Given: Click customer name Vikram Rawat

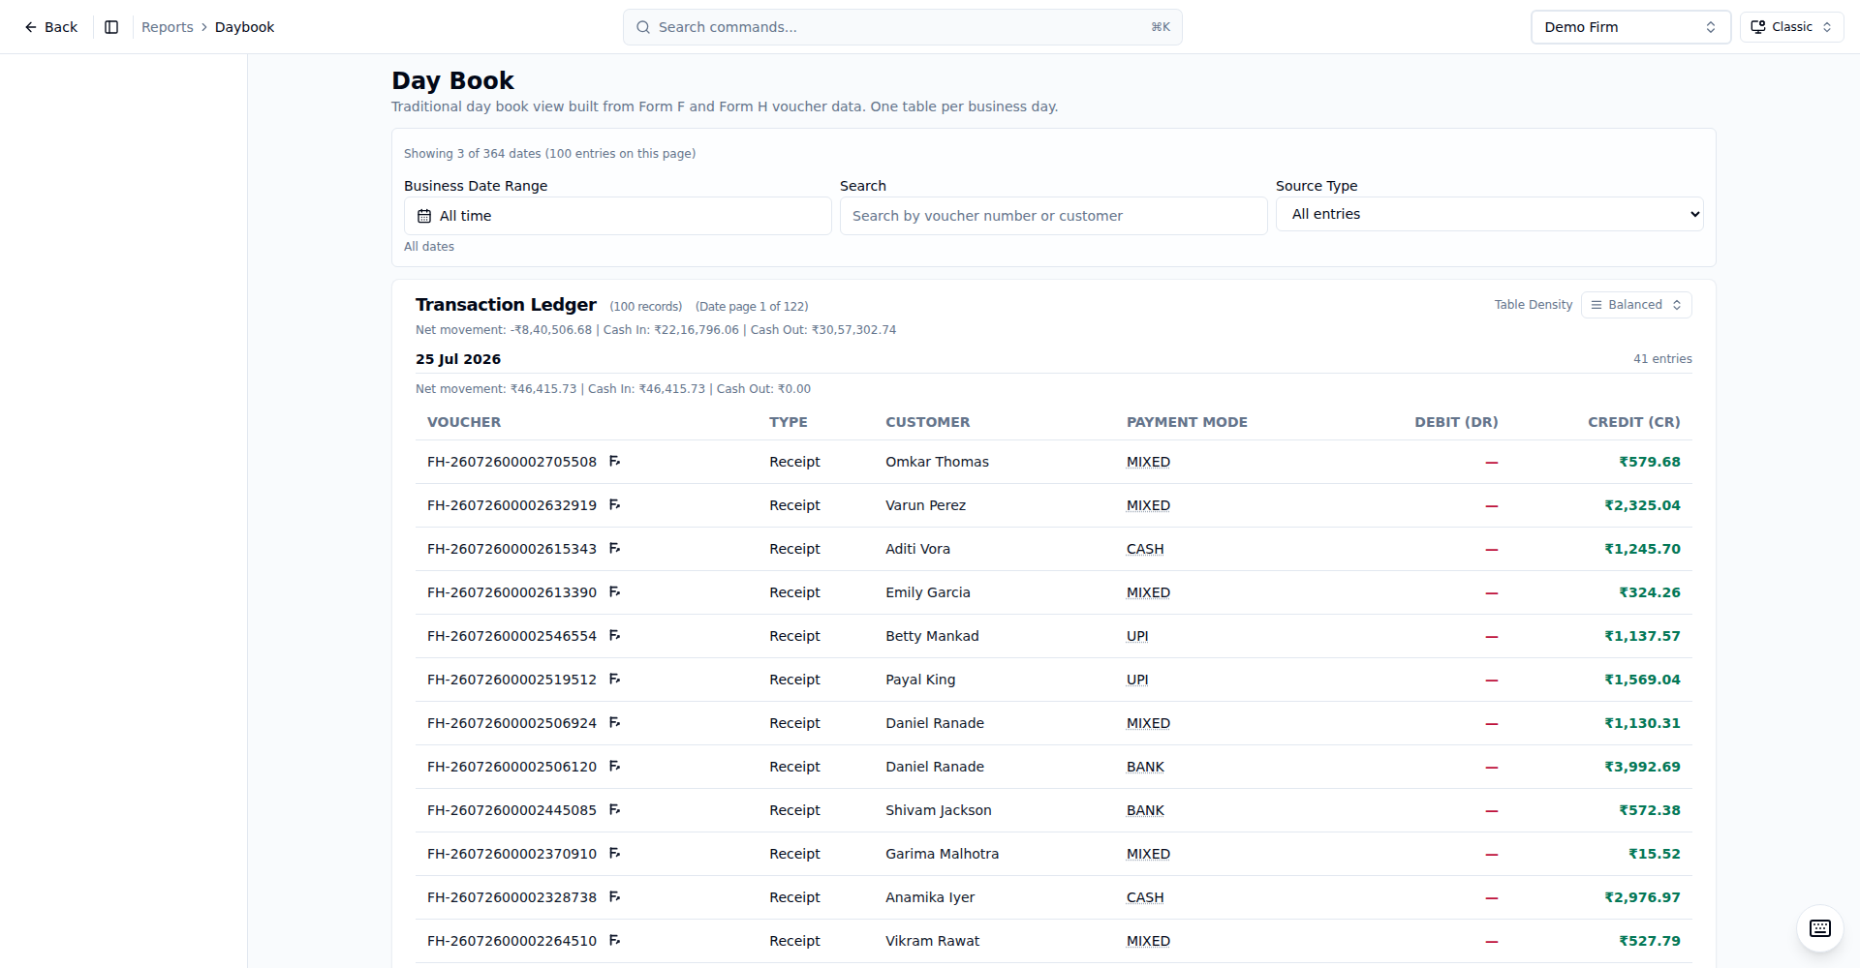Looking at the screenshot, I should pyautogui.click(x=932, y=941).
